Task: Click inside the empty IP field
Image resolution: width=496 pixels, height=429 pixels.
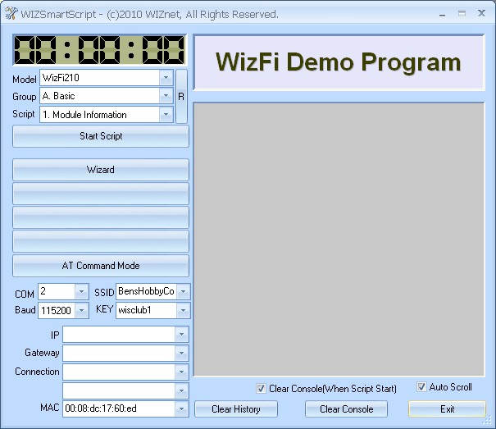Action: tap(119, 335)
